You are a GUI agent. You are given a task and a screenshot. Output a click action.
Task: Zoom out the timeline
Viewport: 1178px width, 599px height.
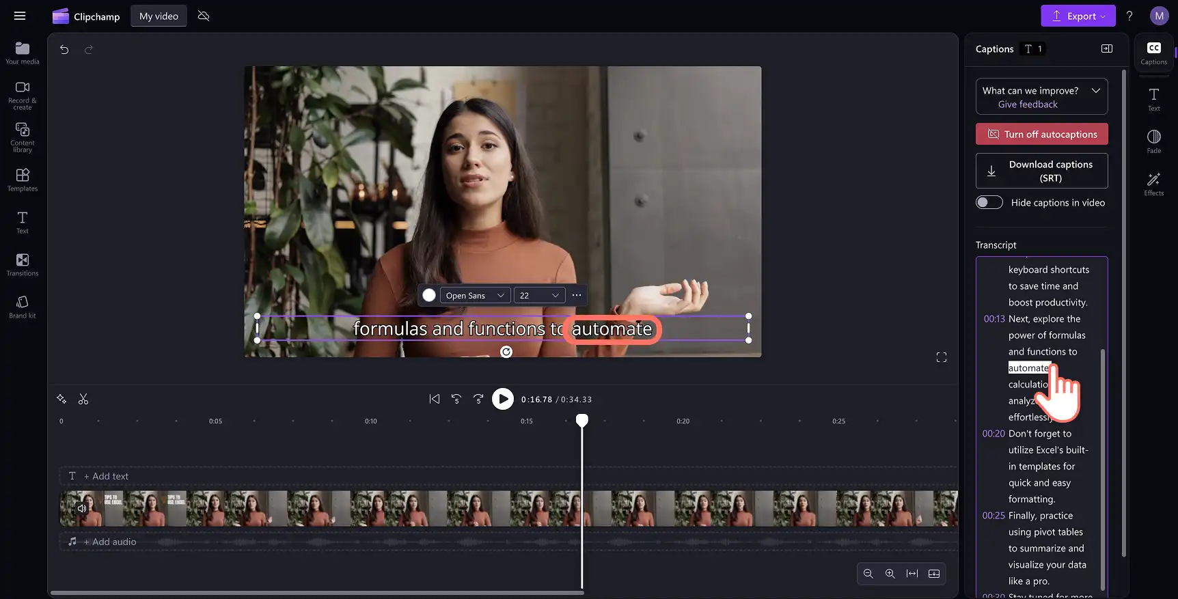[x=868, y=574]
